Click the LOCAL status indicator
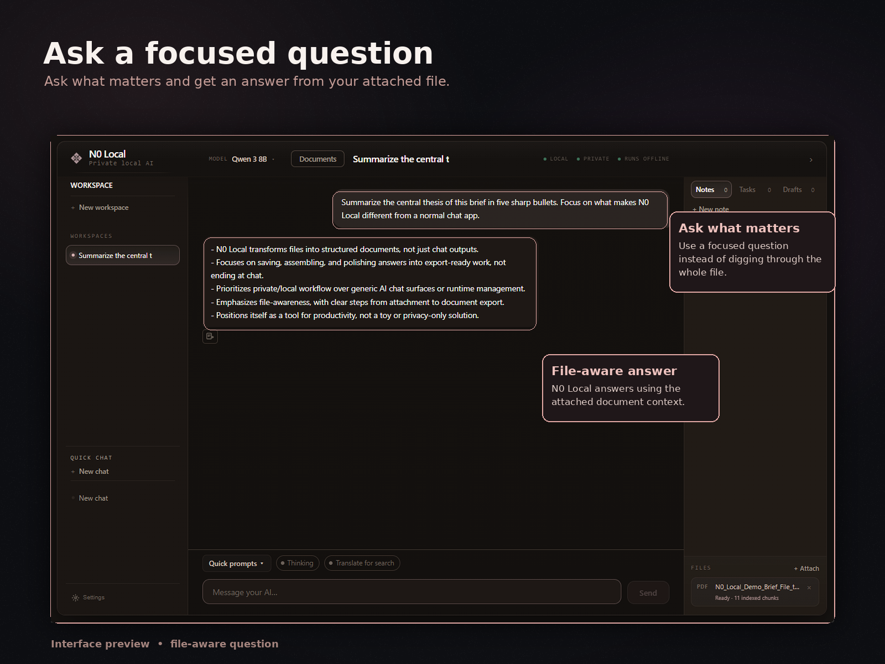Screen dimensions: 885x664 click(x=556, y=159)
